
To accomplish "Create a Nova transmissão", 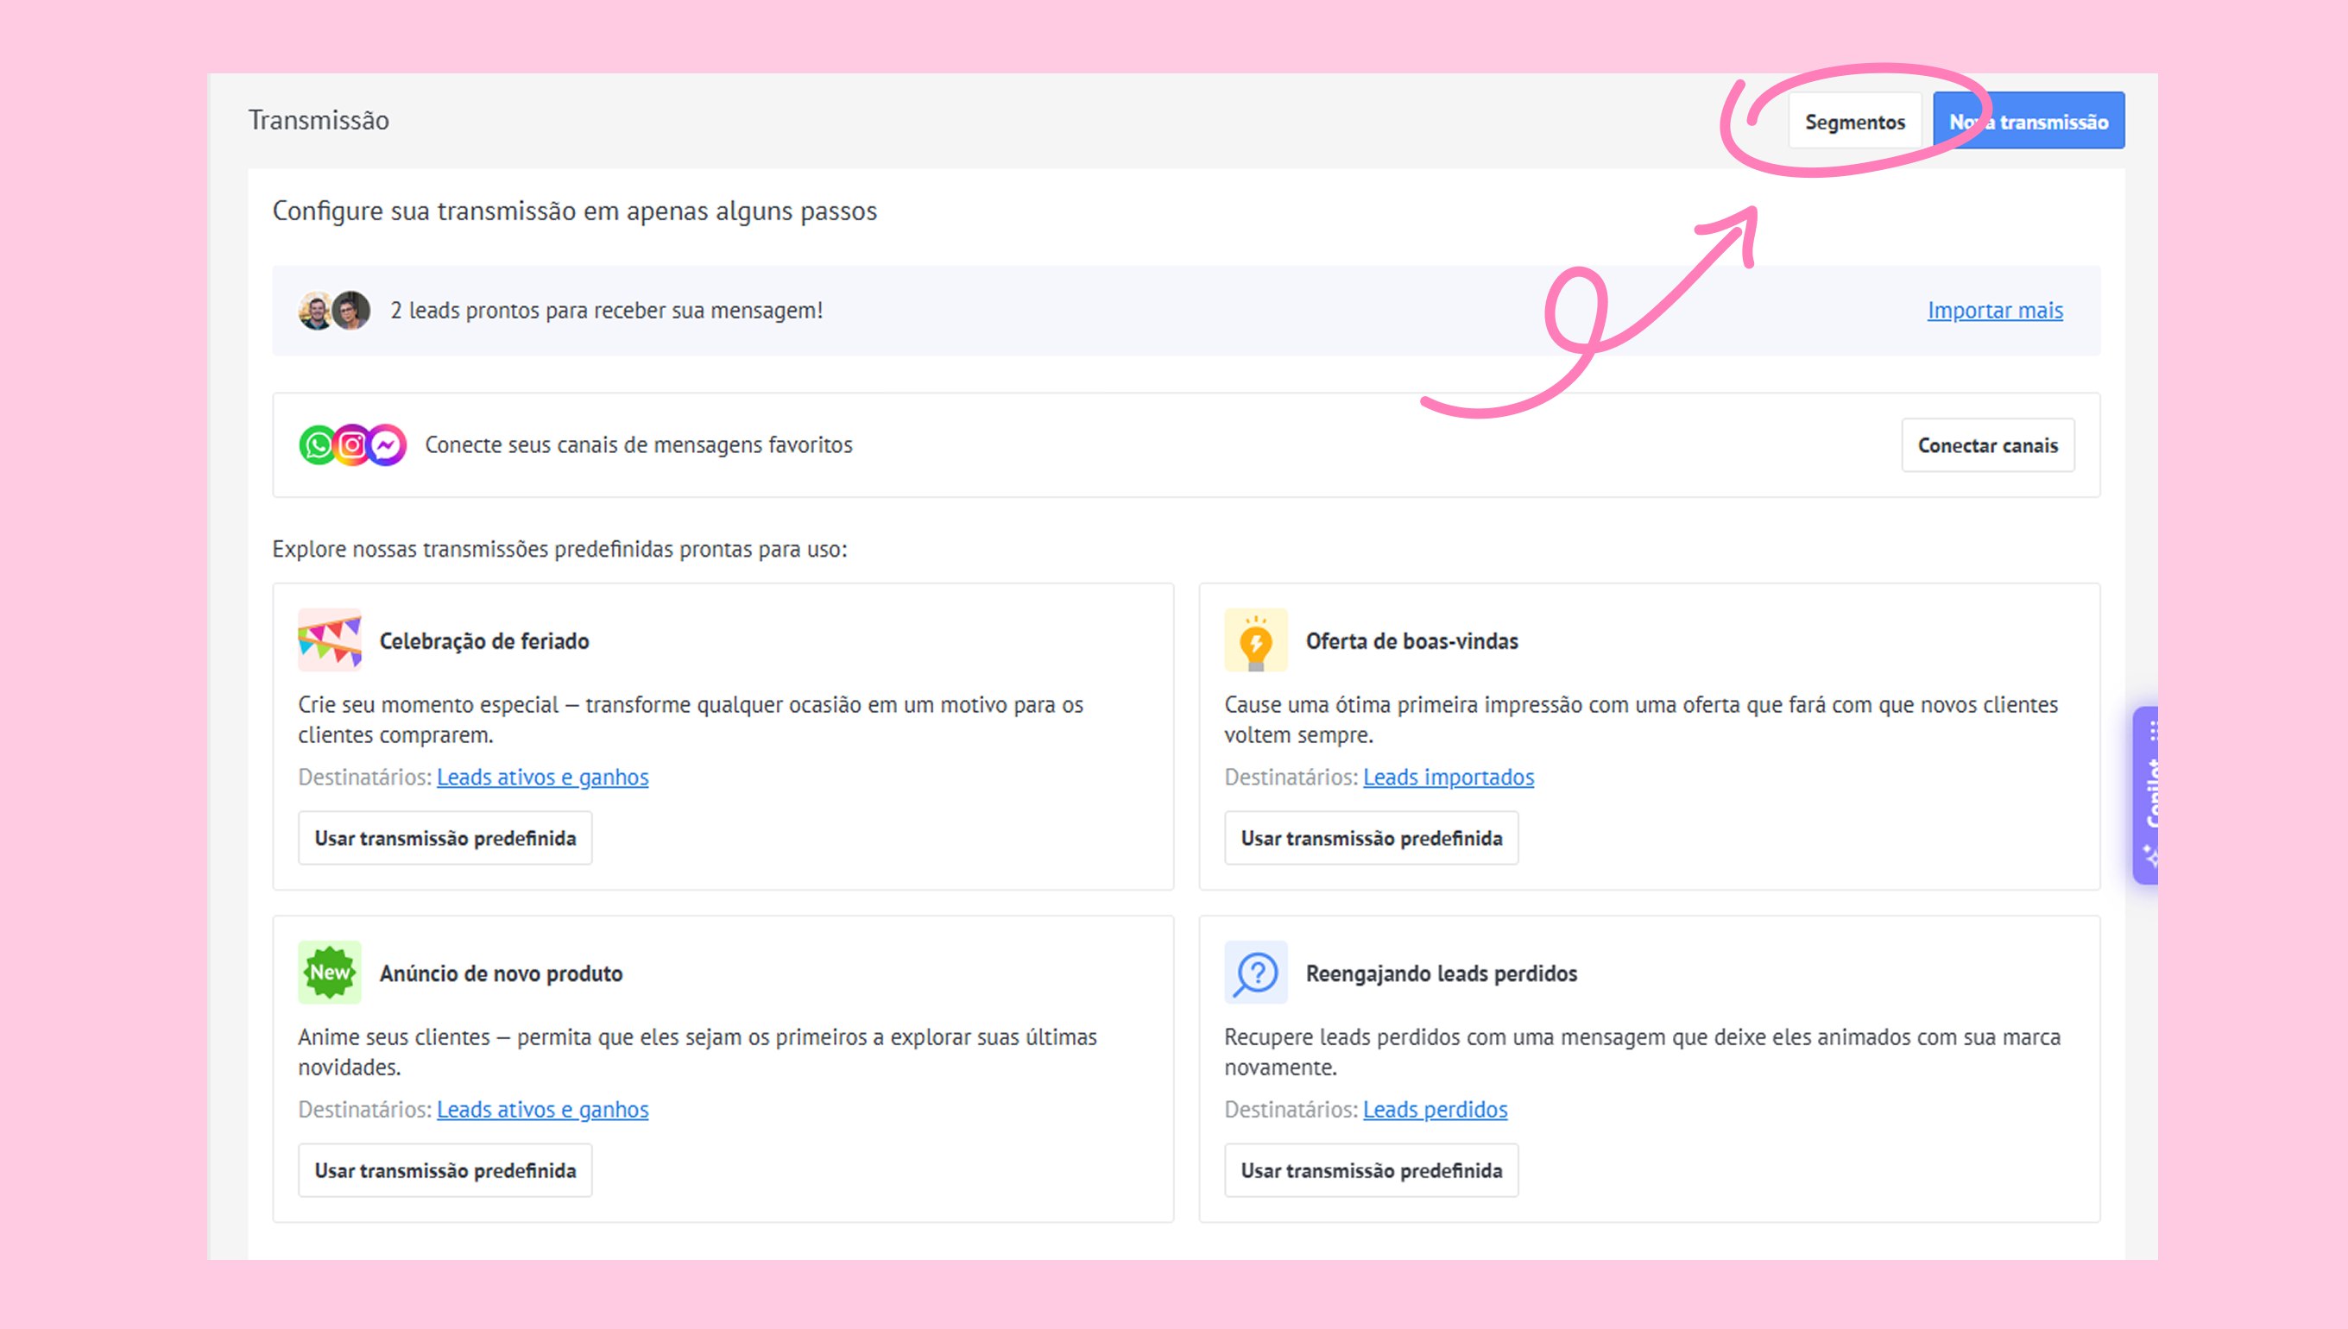I will (x=2029, y=122).
